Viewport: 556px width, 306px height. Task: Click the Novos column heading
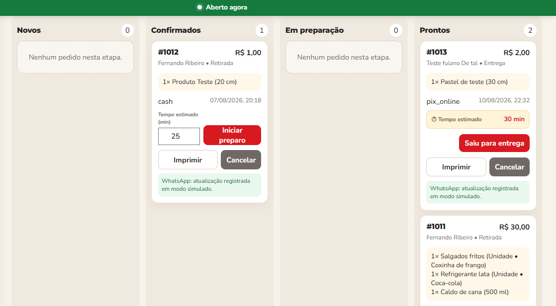29,30
